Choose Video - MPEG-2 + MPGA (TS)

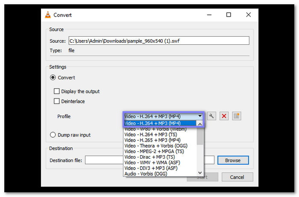(160, 151)
